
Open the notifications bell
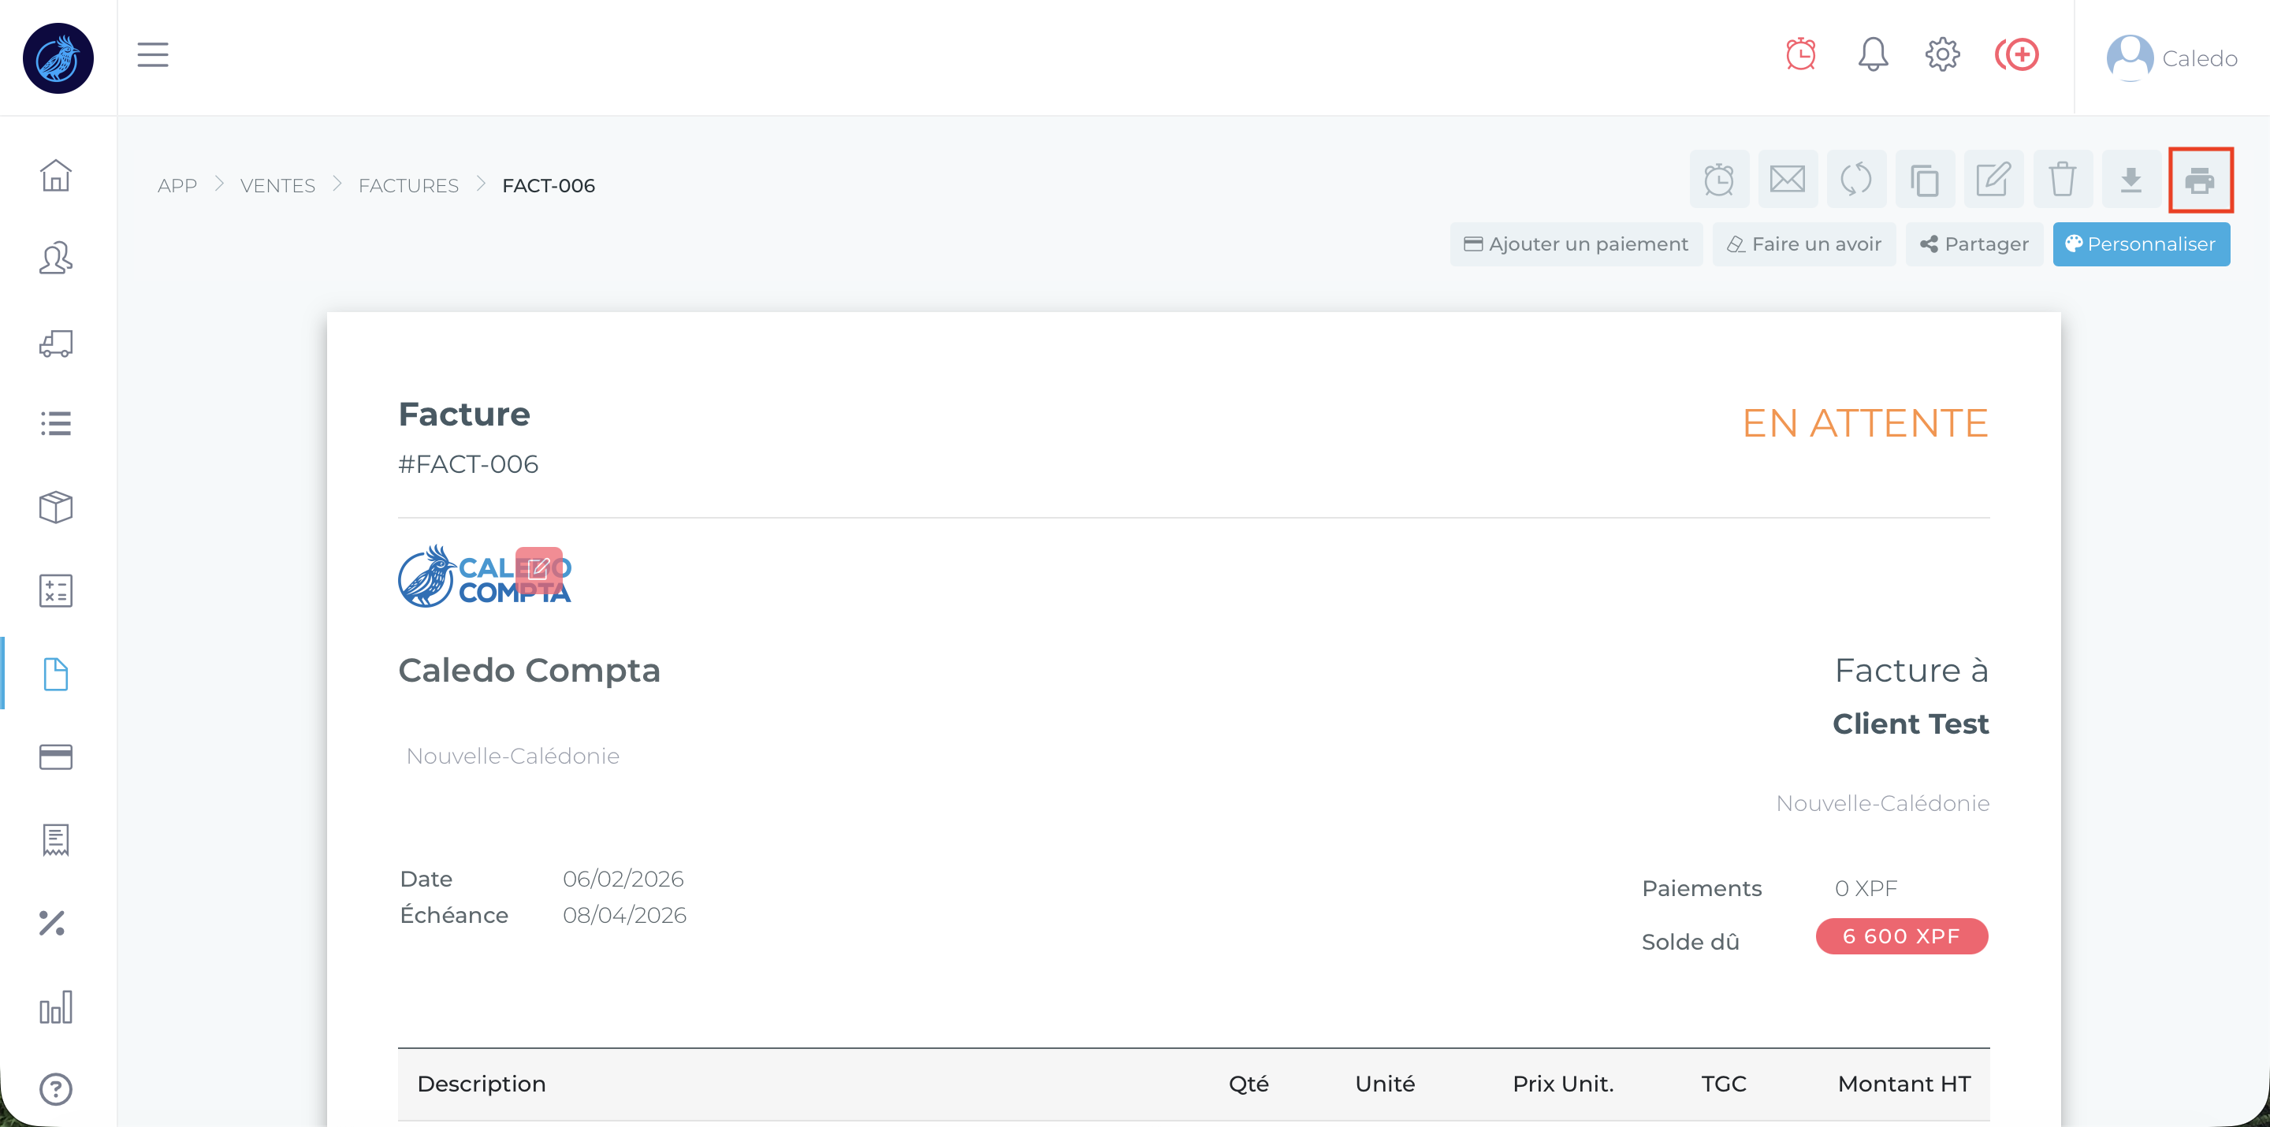(1873, 55)
